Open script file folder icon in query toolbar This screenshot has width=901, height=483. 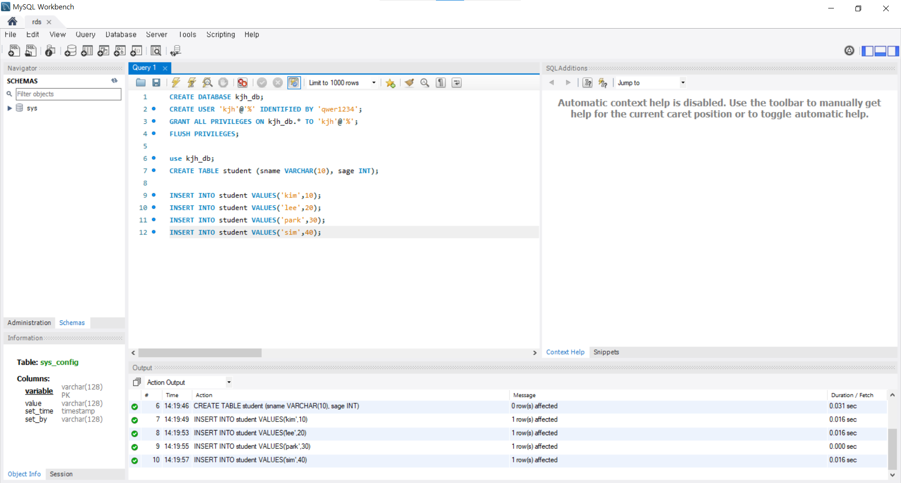point(141,83)
